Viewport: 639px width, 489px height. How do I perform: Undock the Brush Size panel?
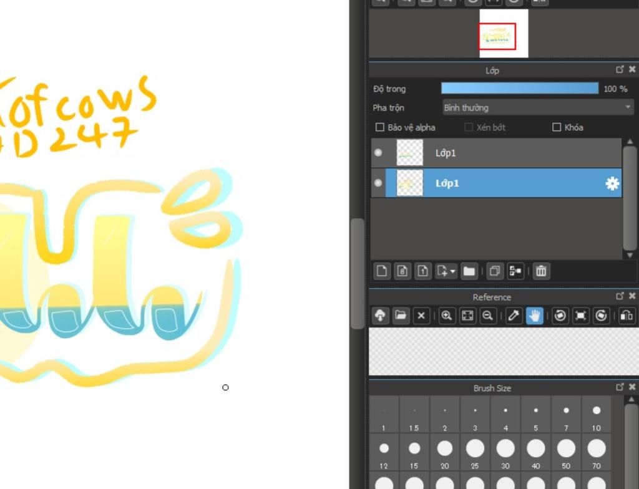point(620,387)
